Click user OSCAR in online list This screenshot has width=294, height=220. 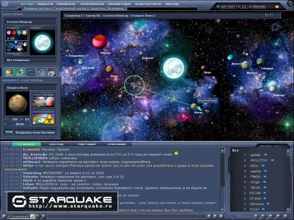[x=255, y=193]
